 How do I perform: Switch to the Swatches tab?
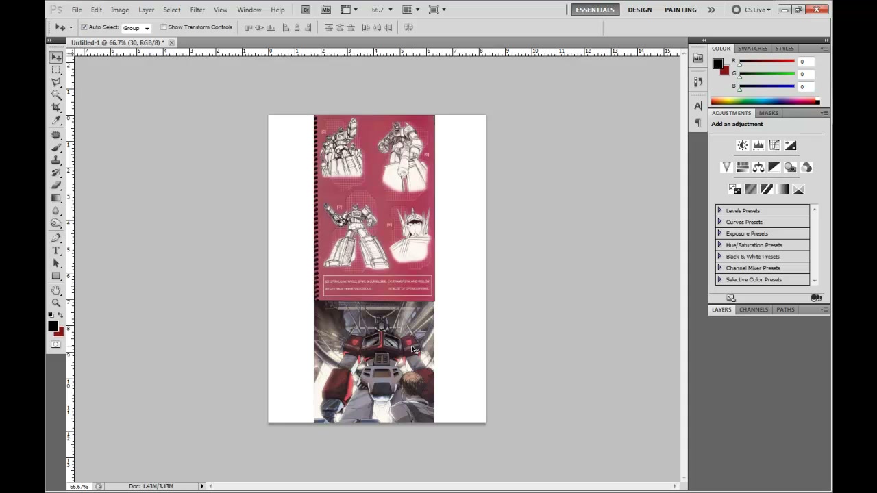pos(752,48)
